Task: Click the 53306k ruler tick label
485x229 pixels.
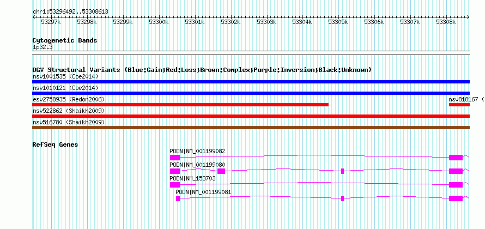Action: coord(374,22)
